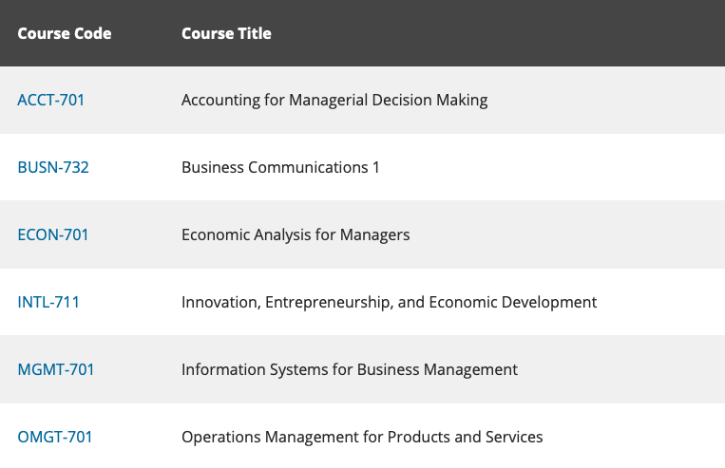Pick the table row containing MGMT-701

[618, 369]
